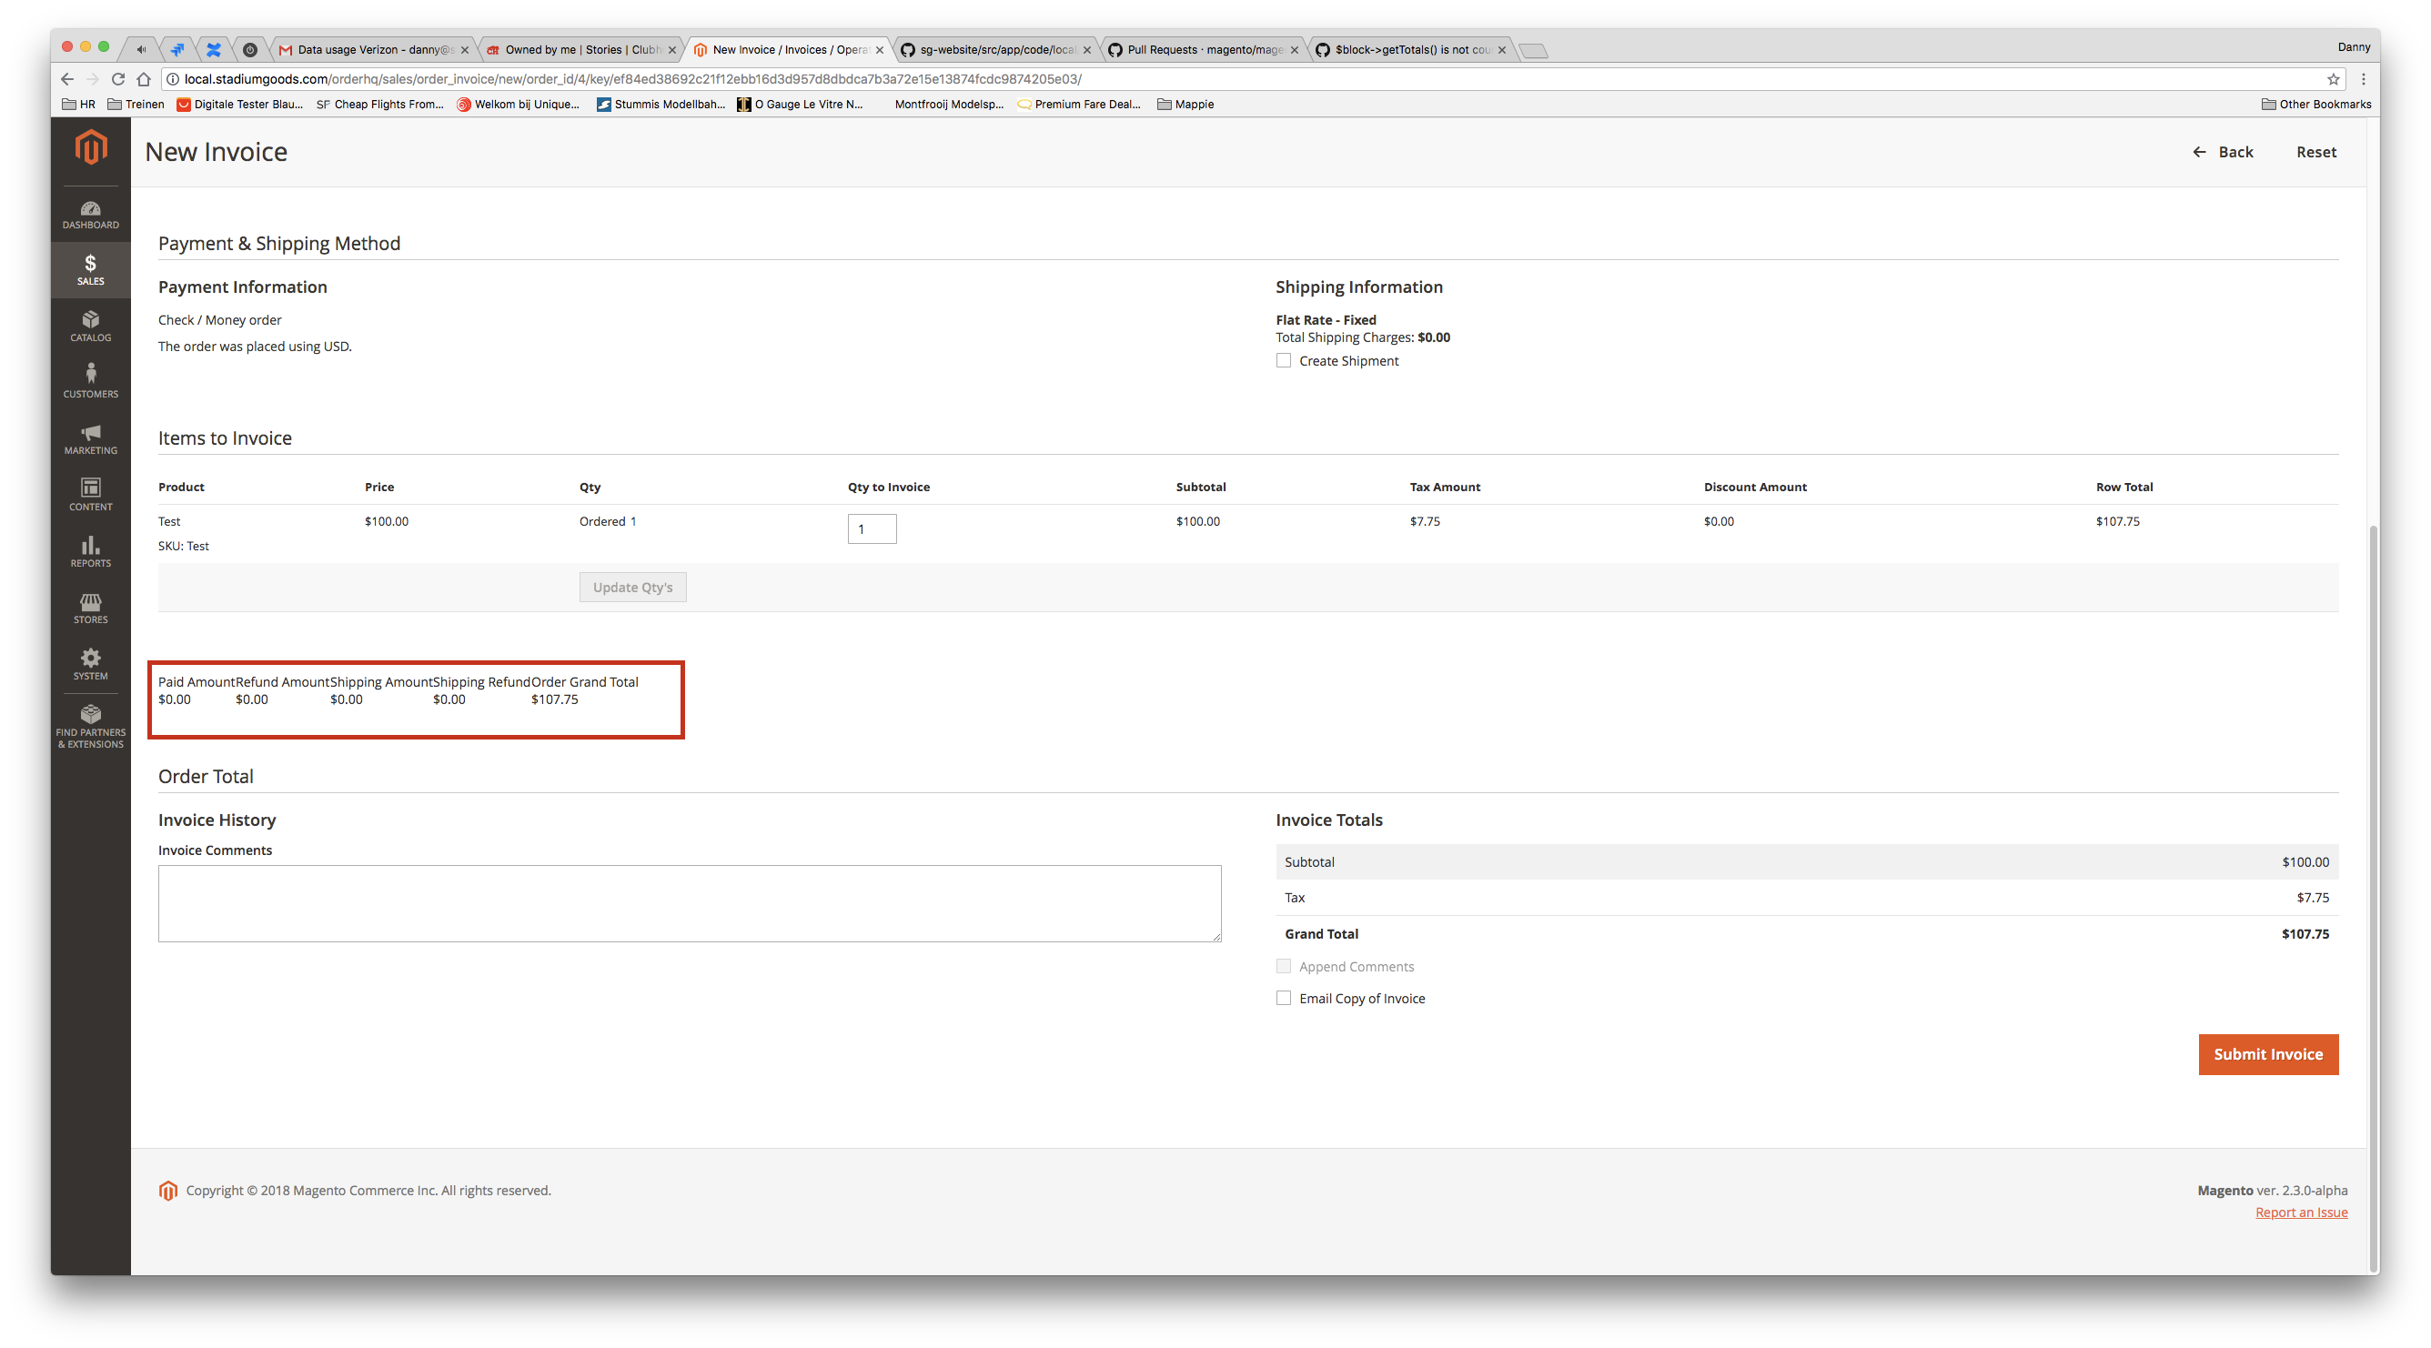Click the Magento logo in sidebar
This screenshot has height=1348, width=2431.
(91, 147)
